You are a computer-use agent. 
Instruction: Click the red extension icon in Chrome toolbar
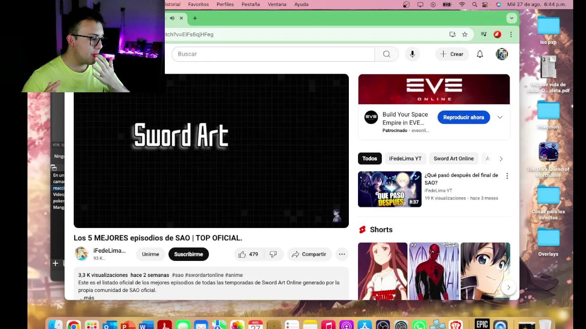click(x=497, y=34)
